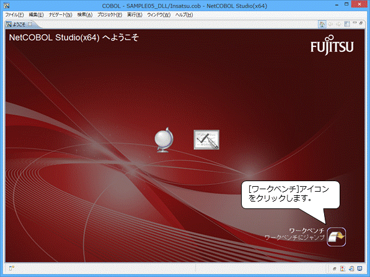The height and width of the screenshot is (277, 370).
Task: Click the restore icon in bottom-right trim
Action: (335, 268)
